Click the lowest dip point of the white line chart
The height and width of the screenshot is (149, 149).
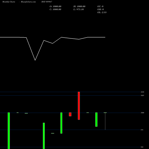coord(35,60)
